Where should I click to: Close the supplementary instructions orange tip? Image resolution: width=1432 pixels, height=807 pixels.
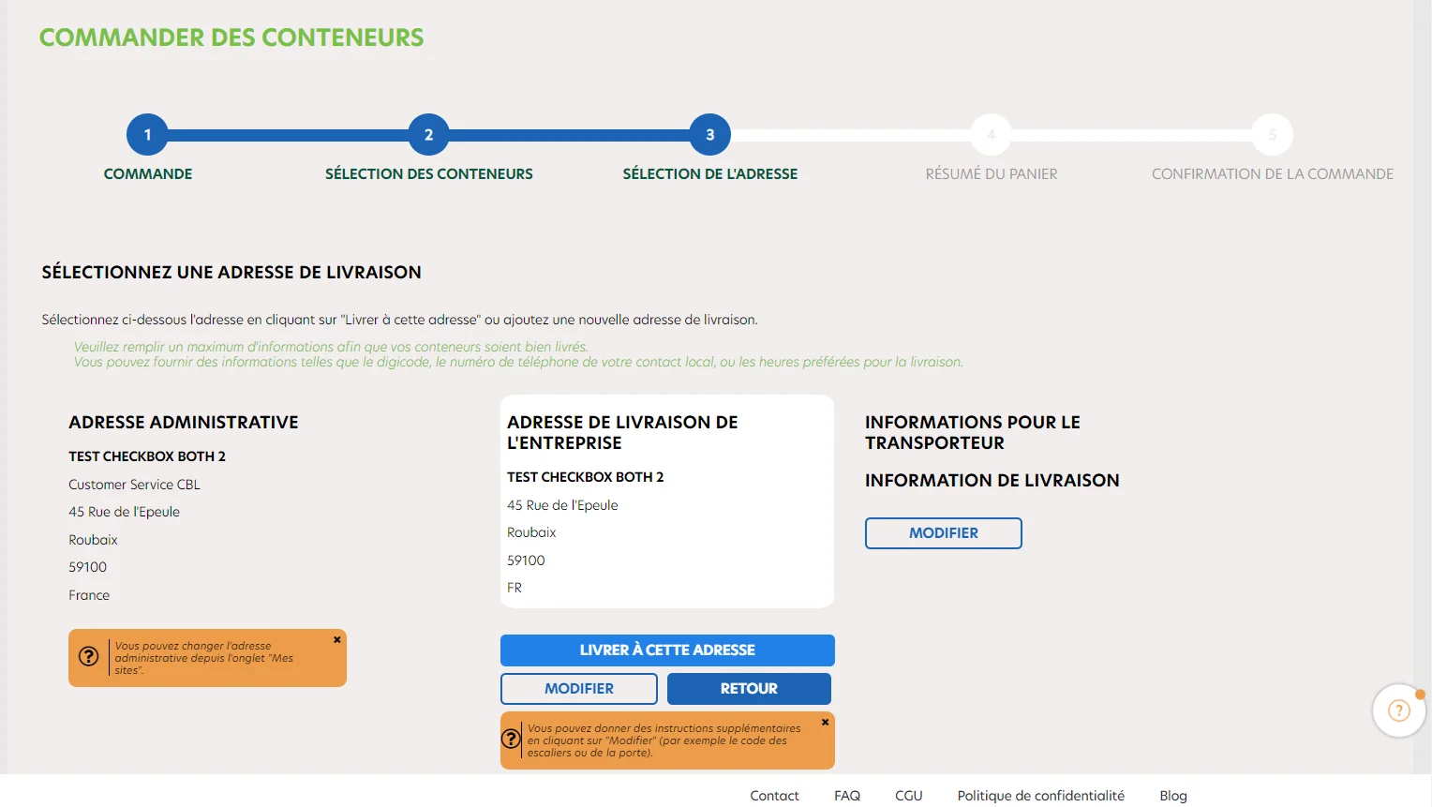pos(826,723)
